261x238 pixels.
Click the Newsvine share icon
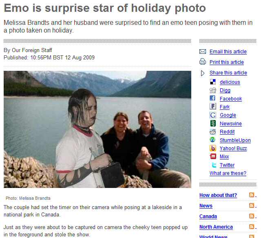[213, 123]
